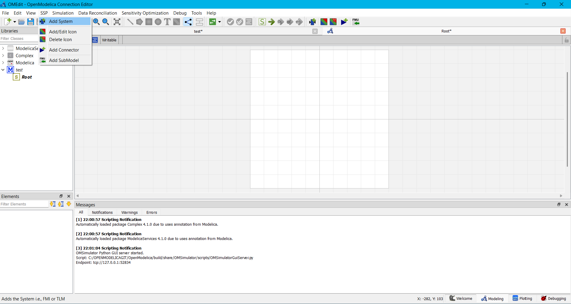The width and height of the screenshot is (571, 304).
Task: Click the Simulate with Algorithmic Debugger icon
Action: coord(290,22)
